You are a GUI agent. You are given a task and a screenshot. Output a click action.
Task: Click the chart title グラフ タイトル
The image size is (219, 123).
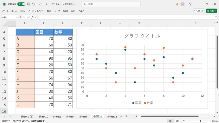click(142, 36)
